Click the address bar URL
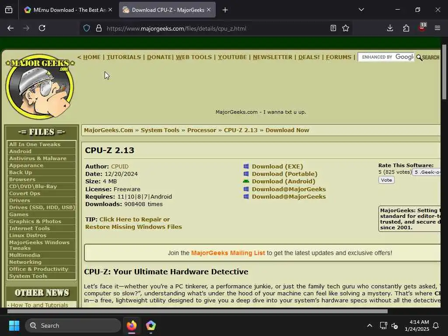Screen dimensions: 448x336 (x=176, y=28)
